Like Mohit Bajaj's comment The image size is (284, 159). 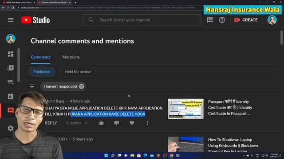101,123
